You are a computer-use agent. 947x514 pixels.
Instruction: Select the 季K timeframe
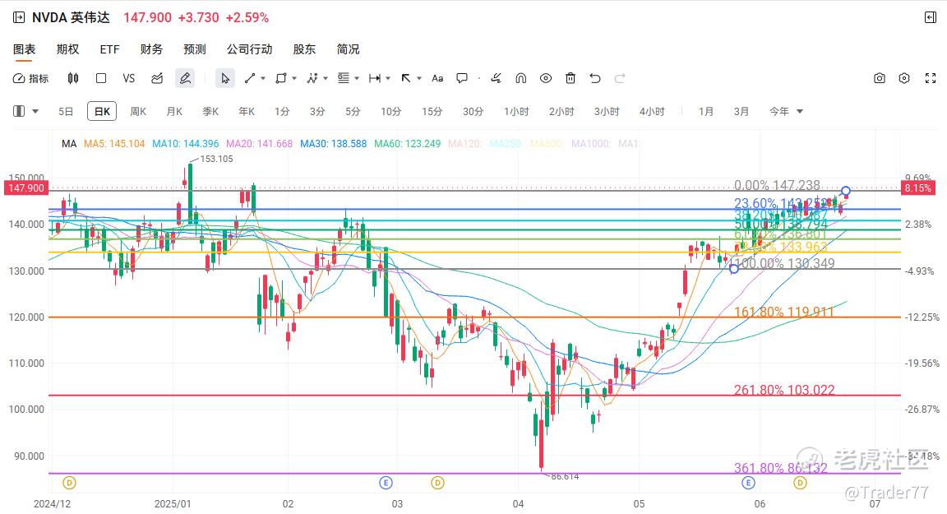point(210,111)
